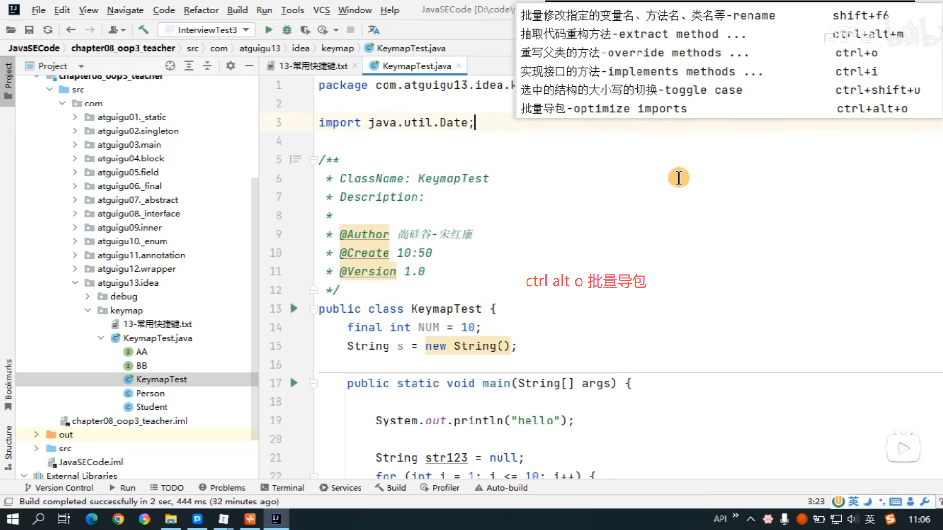
Task: Open the Problems tool window
Action: point(222,487)
